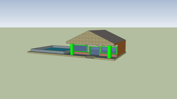Click the left green pillar

(72, 49)
